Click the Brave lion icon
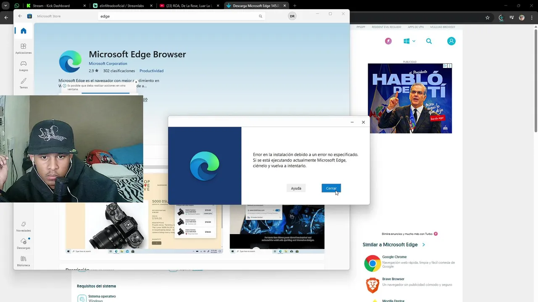538x302 pixels. click(372, 285)
